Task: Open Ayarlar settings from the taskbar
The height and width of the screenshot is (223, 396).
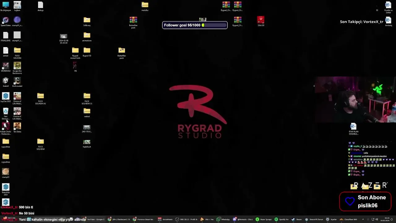Action: click(x=331, y=219)
